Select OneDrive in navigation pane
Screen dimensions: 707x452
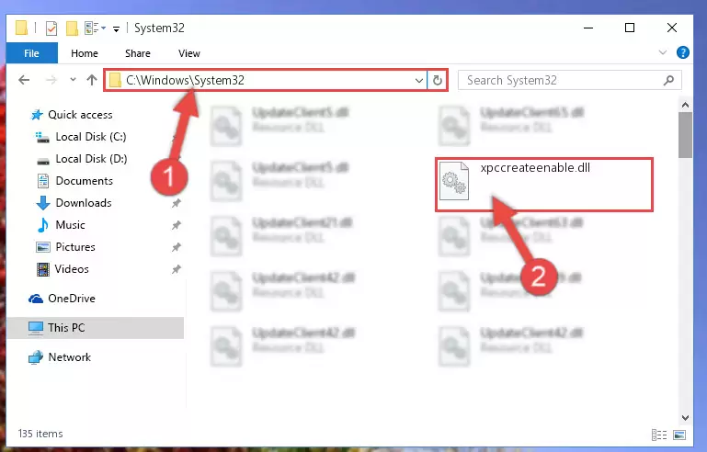coord(72,299)
